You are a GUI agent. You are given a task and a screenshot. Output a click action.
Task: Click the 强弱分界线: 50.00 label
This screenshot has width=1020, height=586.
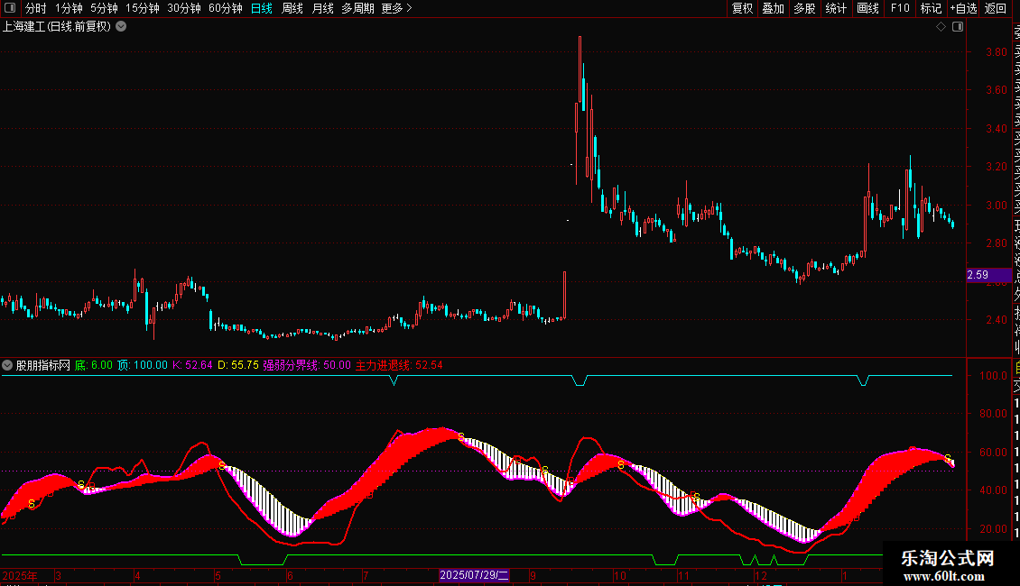click(307, 365)
